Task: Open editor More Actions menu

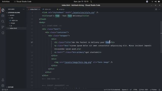Action: click(159, 9)
